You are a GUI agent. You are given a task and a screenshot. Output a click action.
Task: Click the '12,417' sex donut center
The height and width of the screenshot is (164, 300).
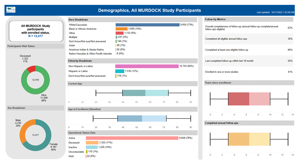click(35, 135)
